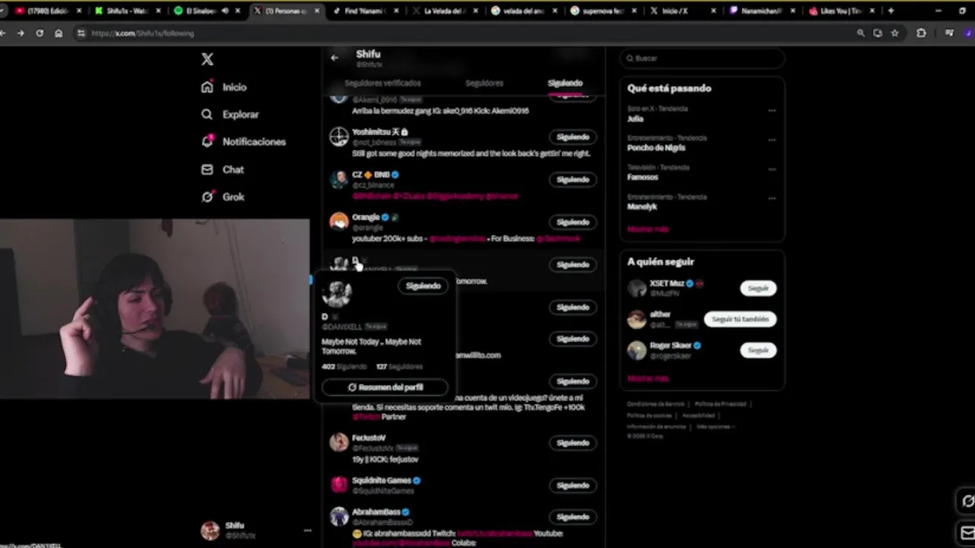Click the hover card avatar of DANIXELL
This screenshot has width=975, height=548.
click(x=337, y=293)
